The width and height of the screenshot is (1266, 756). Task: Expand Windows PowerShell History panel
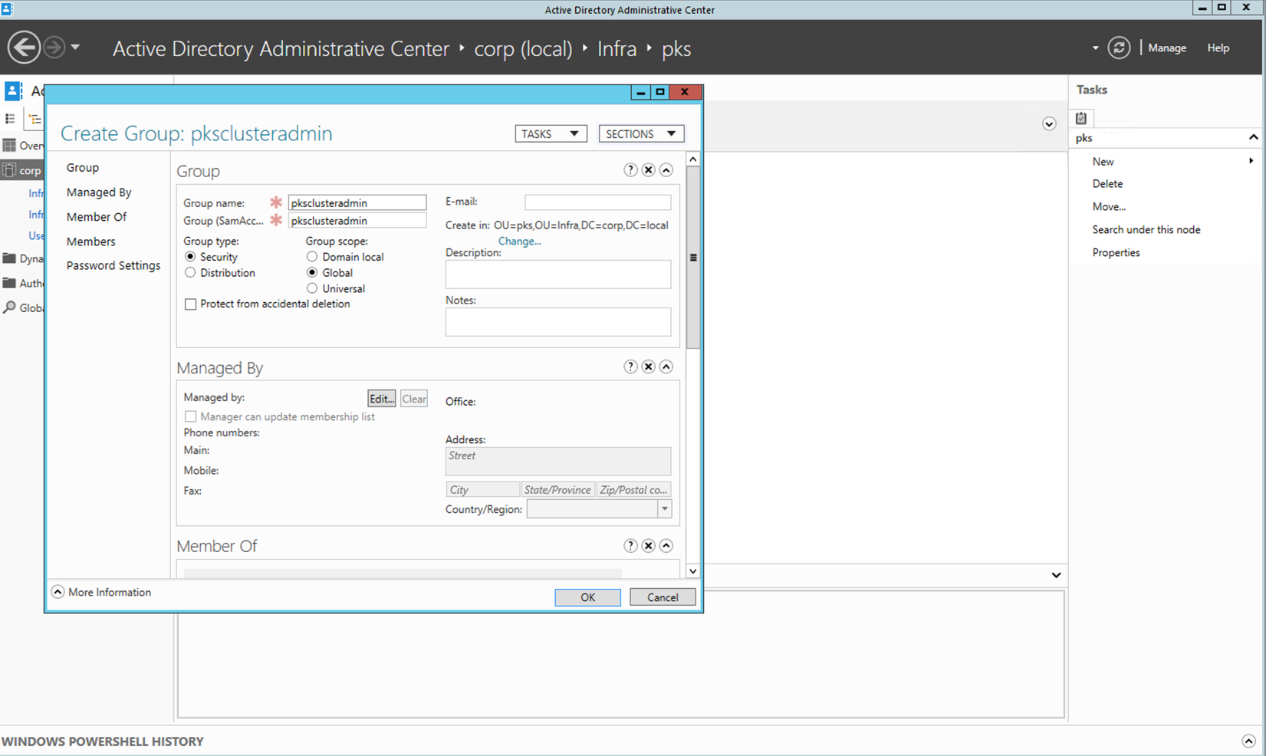(x=1248, y=741)
